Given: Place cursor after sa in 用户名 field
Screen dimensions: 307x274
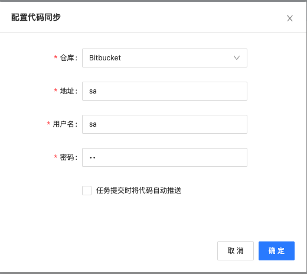Looking at the screenshot, I should point(97,124).
